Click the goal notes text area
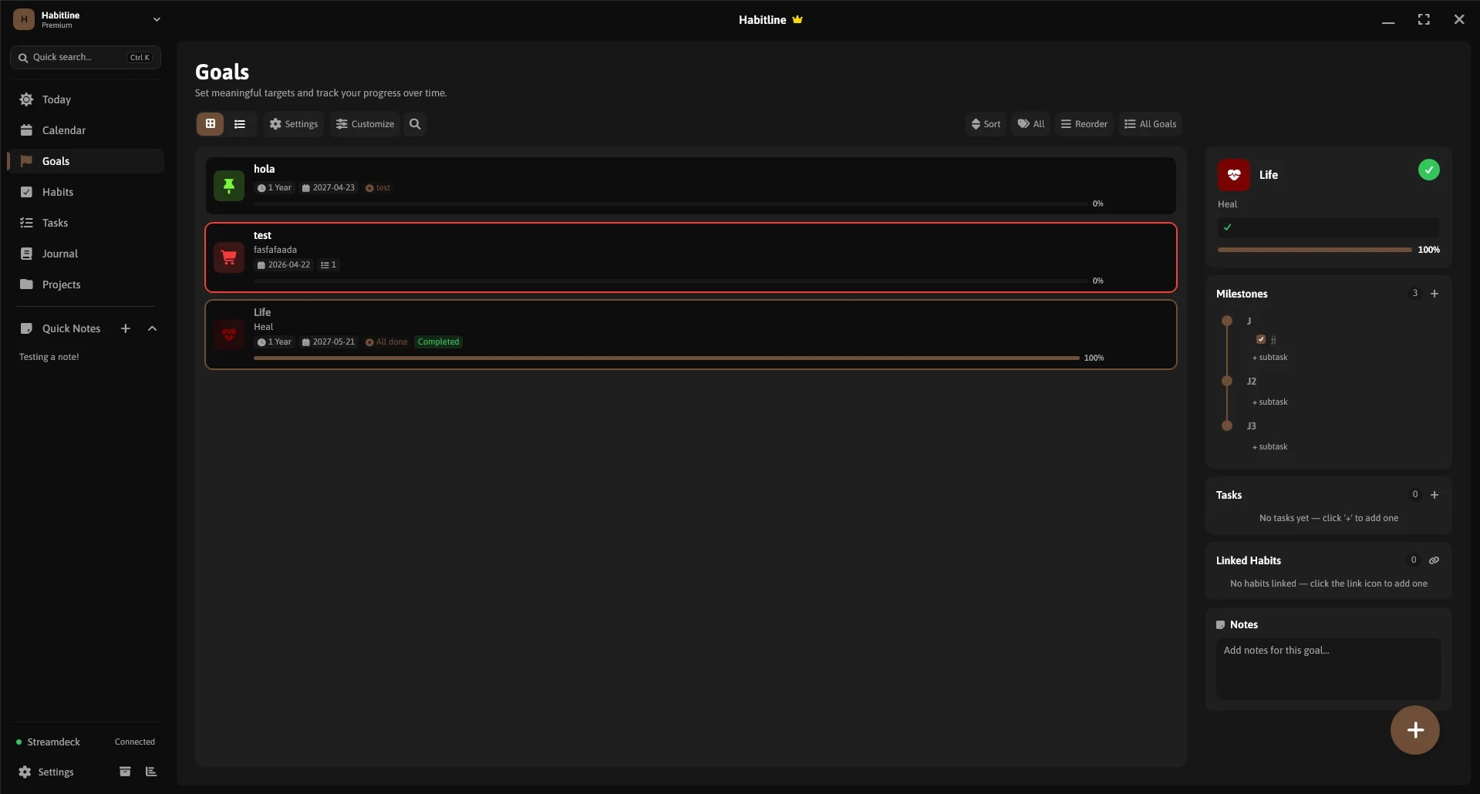The height and width of the screenshot is (794, 1480). [x=1328, y=668]
